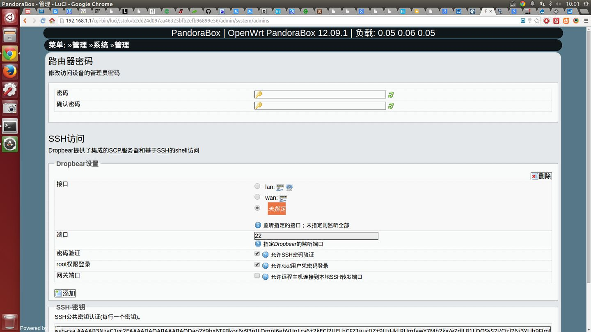
Task: Open the Trash in the launcher
Action: coord(10,322)
